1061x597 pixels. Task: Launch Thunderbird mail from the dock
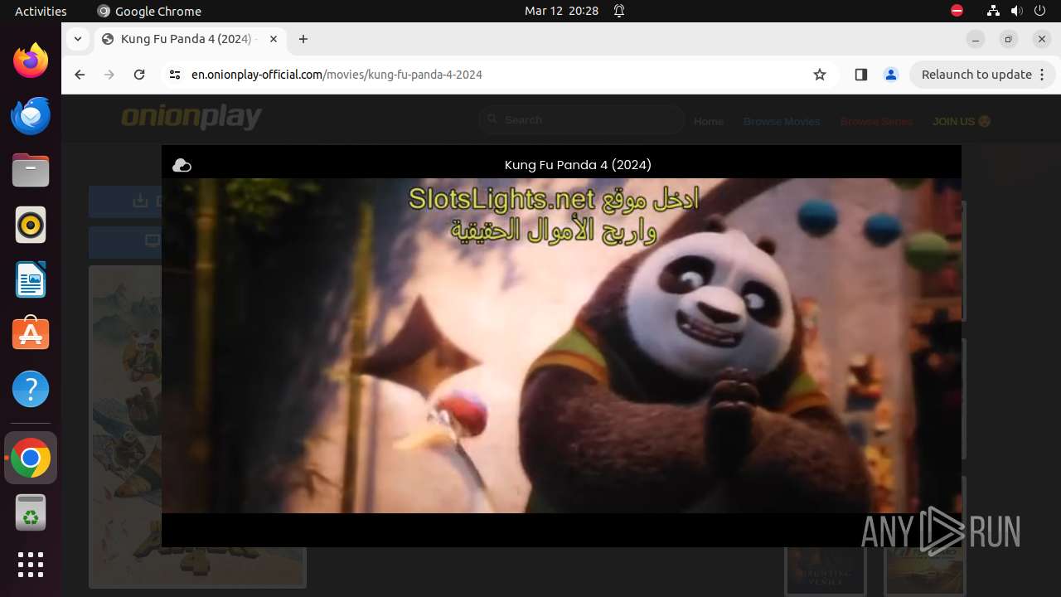31,115
